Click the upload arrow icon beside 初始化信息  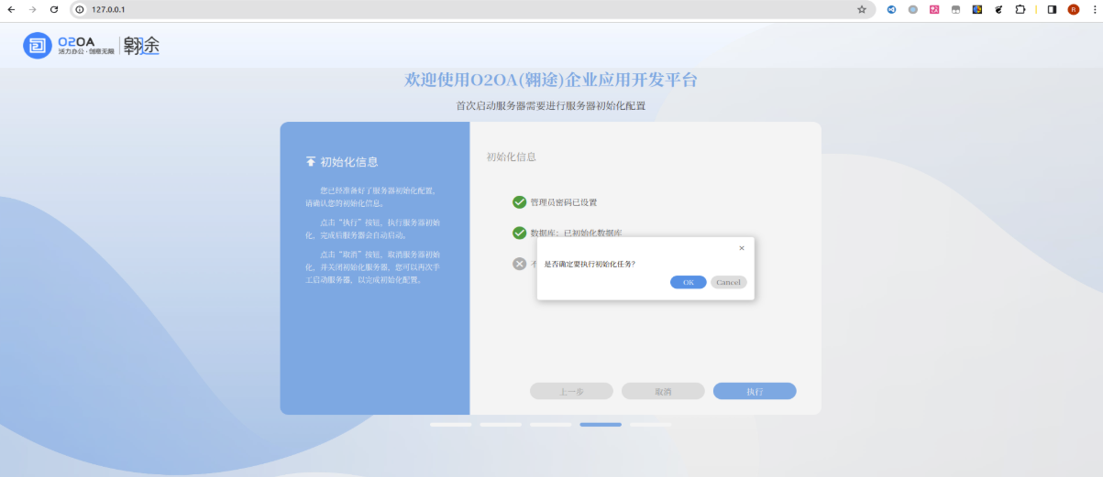pyautogui.click(x=311, y=162)
